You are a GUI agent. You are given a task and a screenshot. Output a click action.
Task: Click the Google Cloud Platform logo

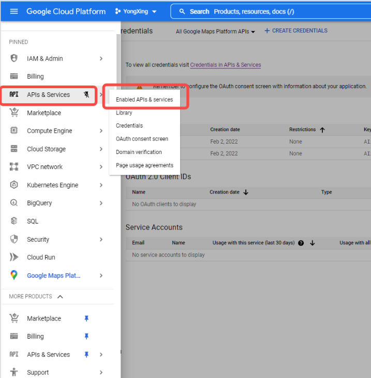(66, 11)
